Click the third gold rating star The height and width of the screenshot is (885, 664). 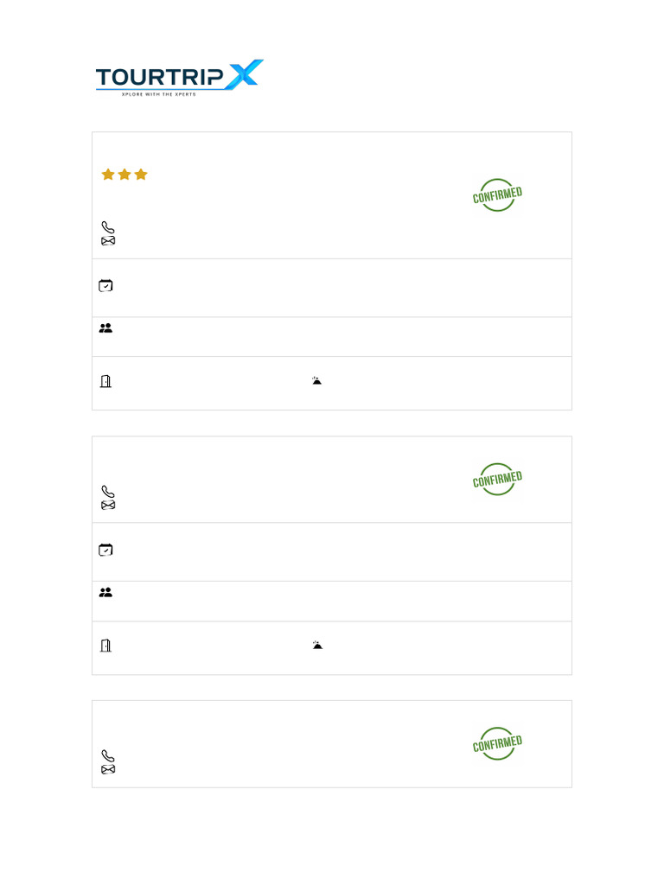coord(141,175)
